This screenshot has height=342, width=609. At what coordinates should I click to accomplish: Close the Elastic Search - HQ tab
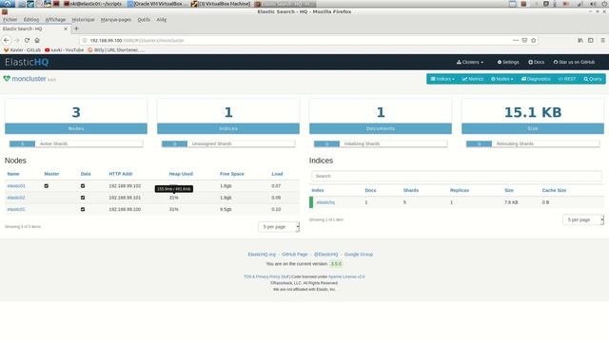[66, 28]
